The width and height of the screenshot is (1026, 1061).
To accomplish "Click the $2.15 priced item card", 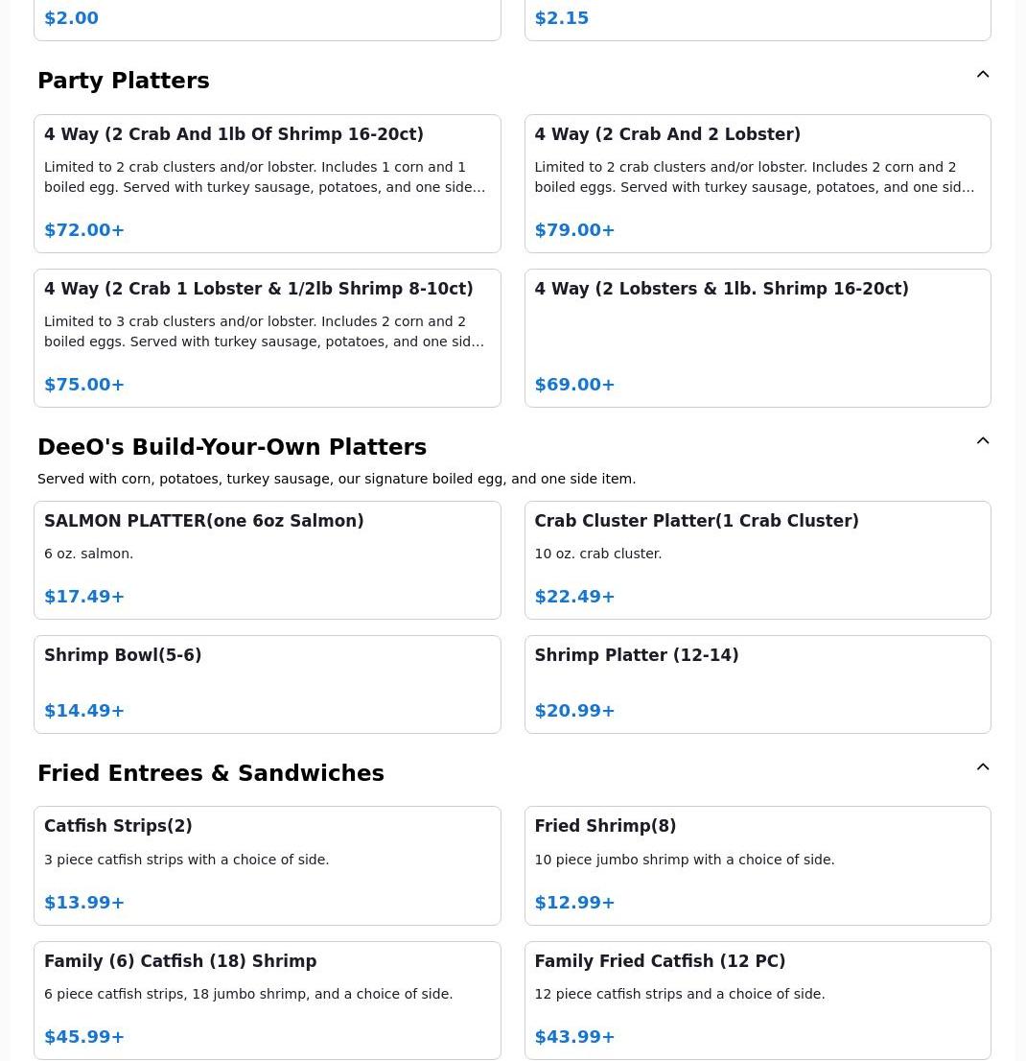I will [x=757, y=19].
